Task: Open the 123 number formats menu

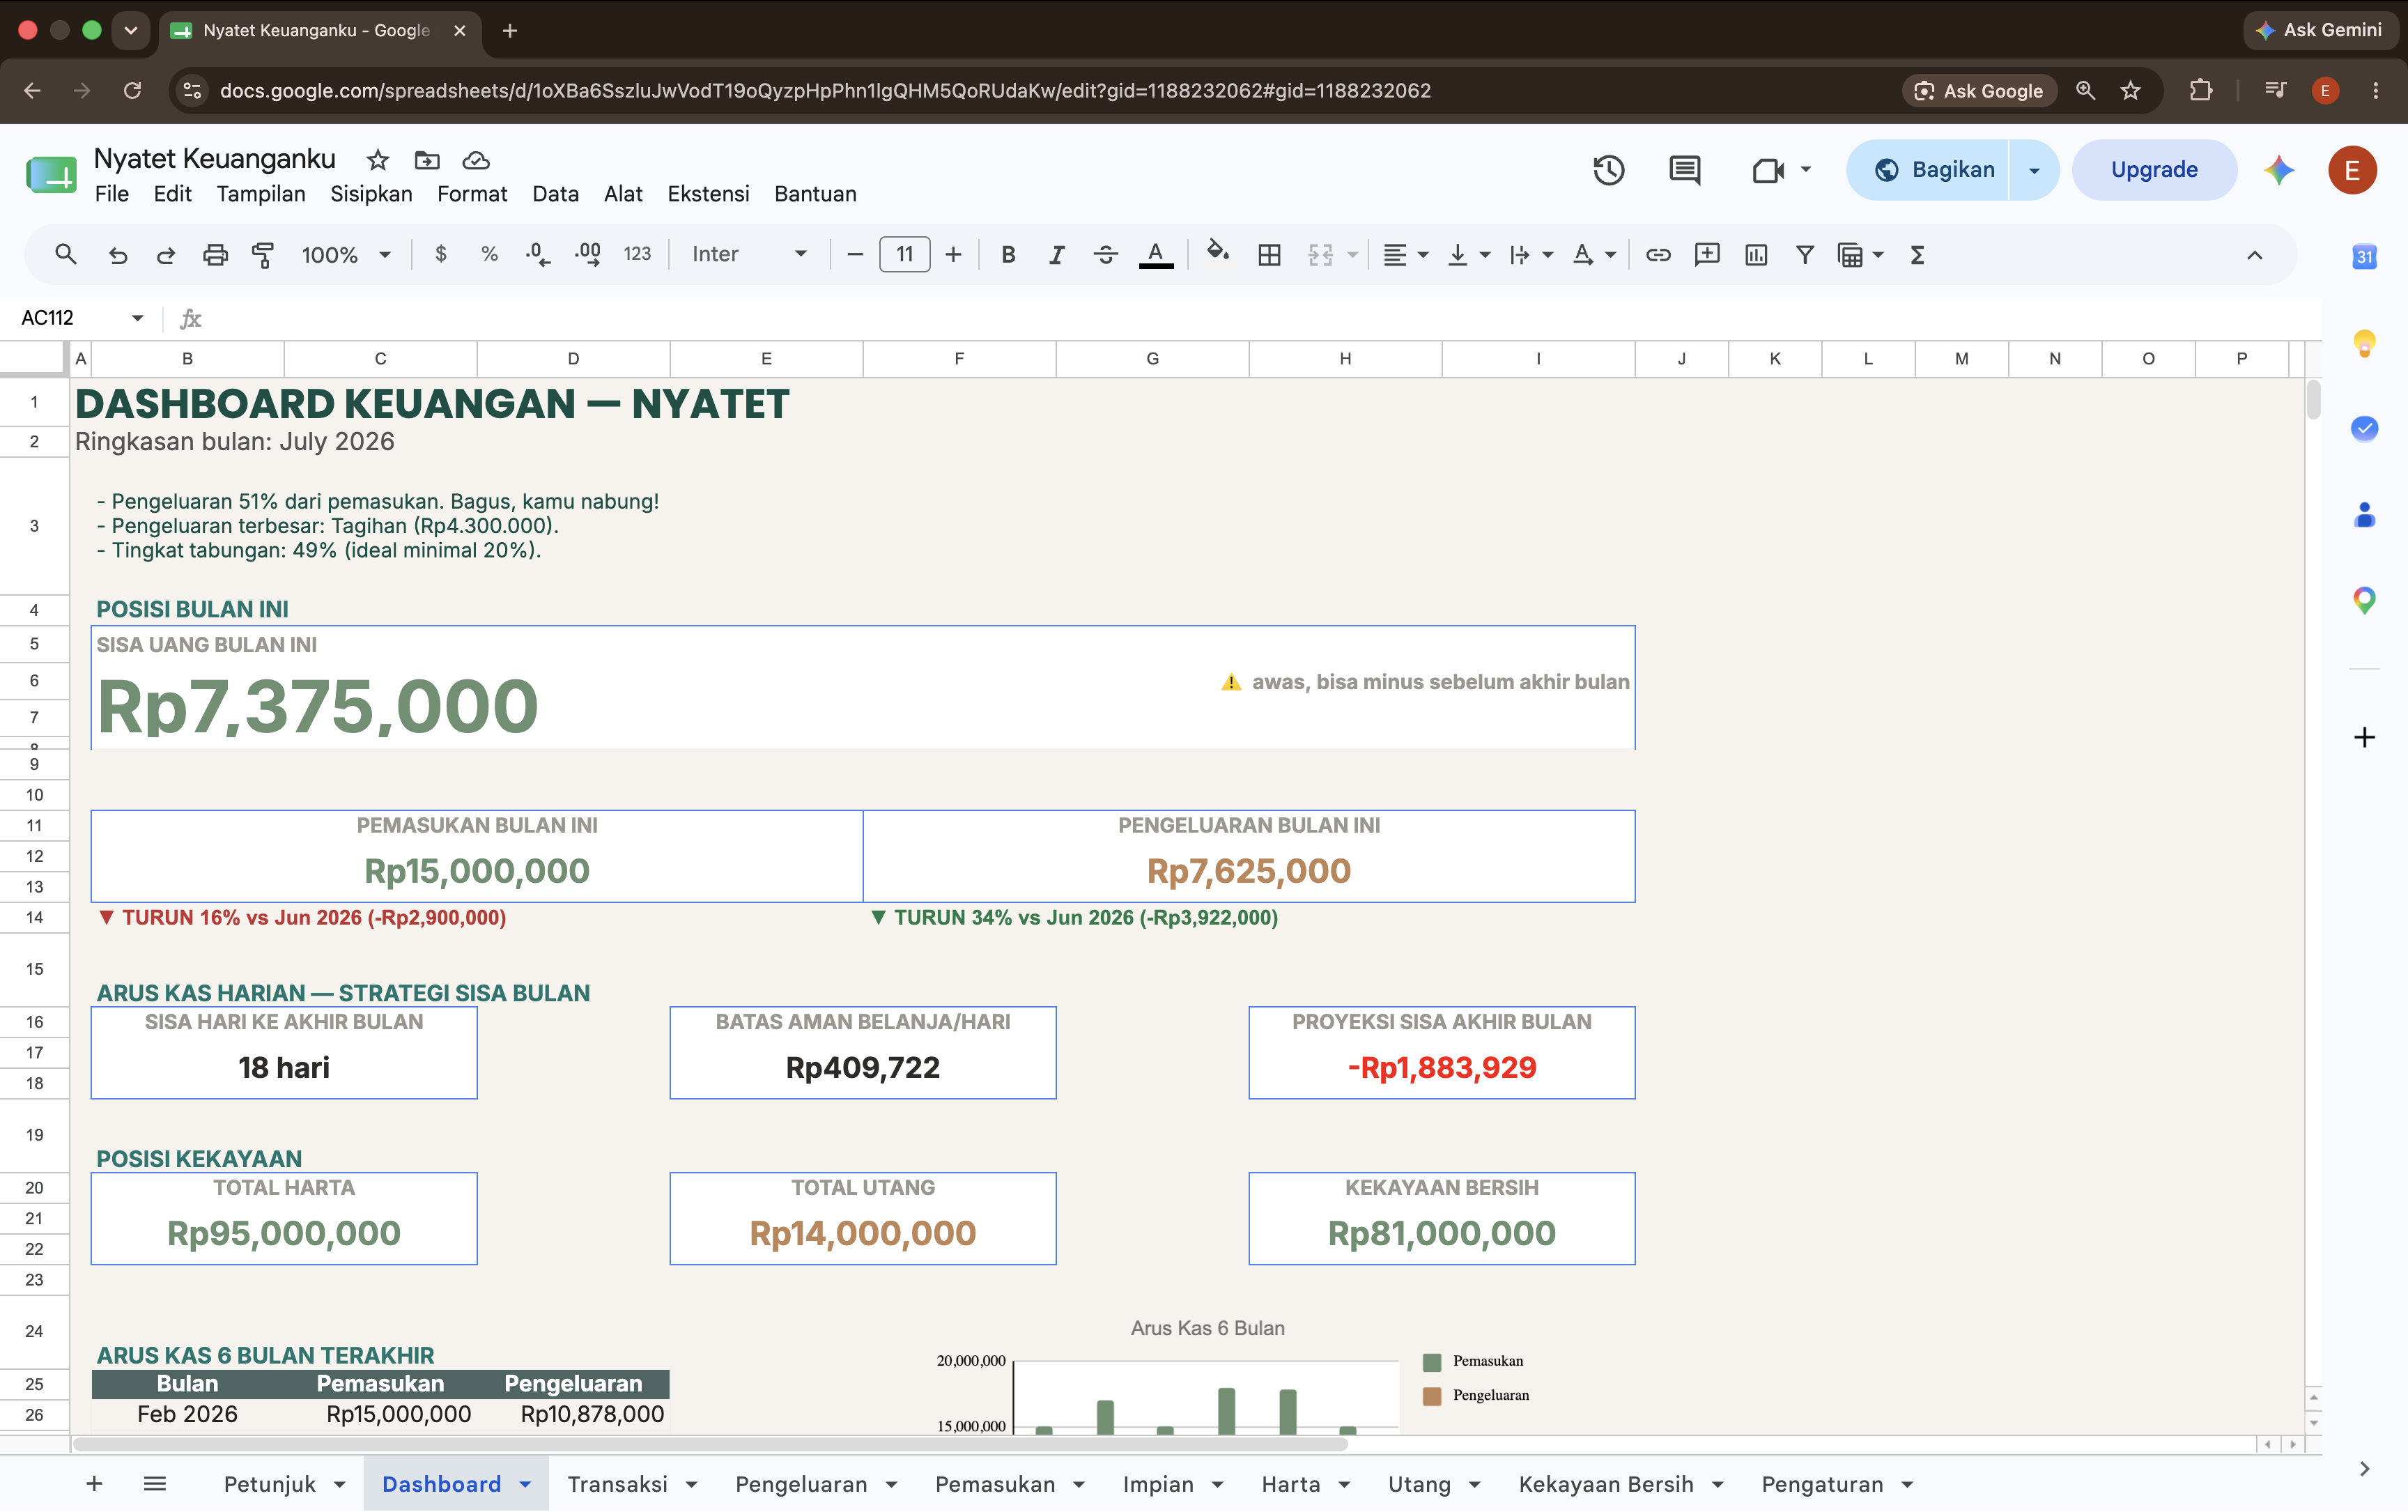Action: 637,254
